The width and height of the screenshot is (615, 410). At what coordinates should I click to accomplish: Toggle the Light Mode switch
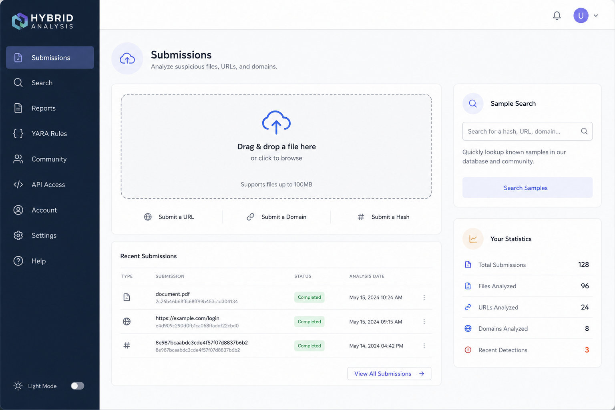pyautogui.click(x=77, y=386)
